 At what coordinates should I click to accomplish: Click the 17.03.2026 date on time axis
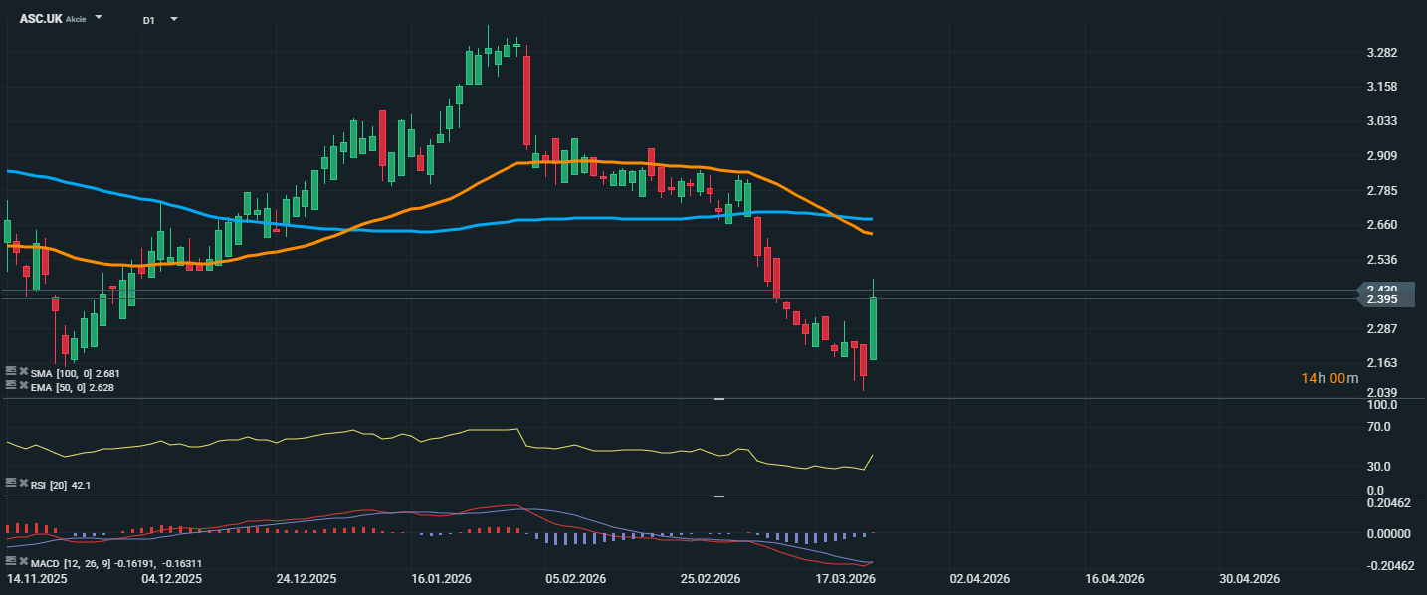click(x=845, y=578)
